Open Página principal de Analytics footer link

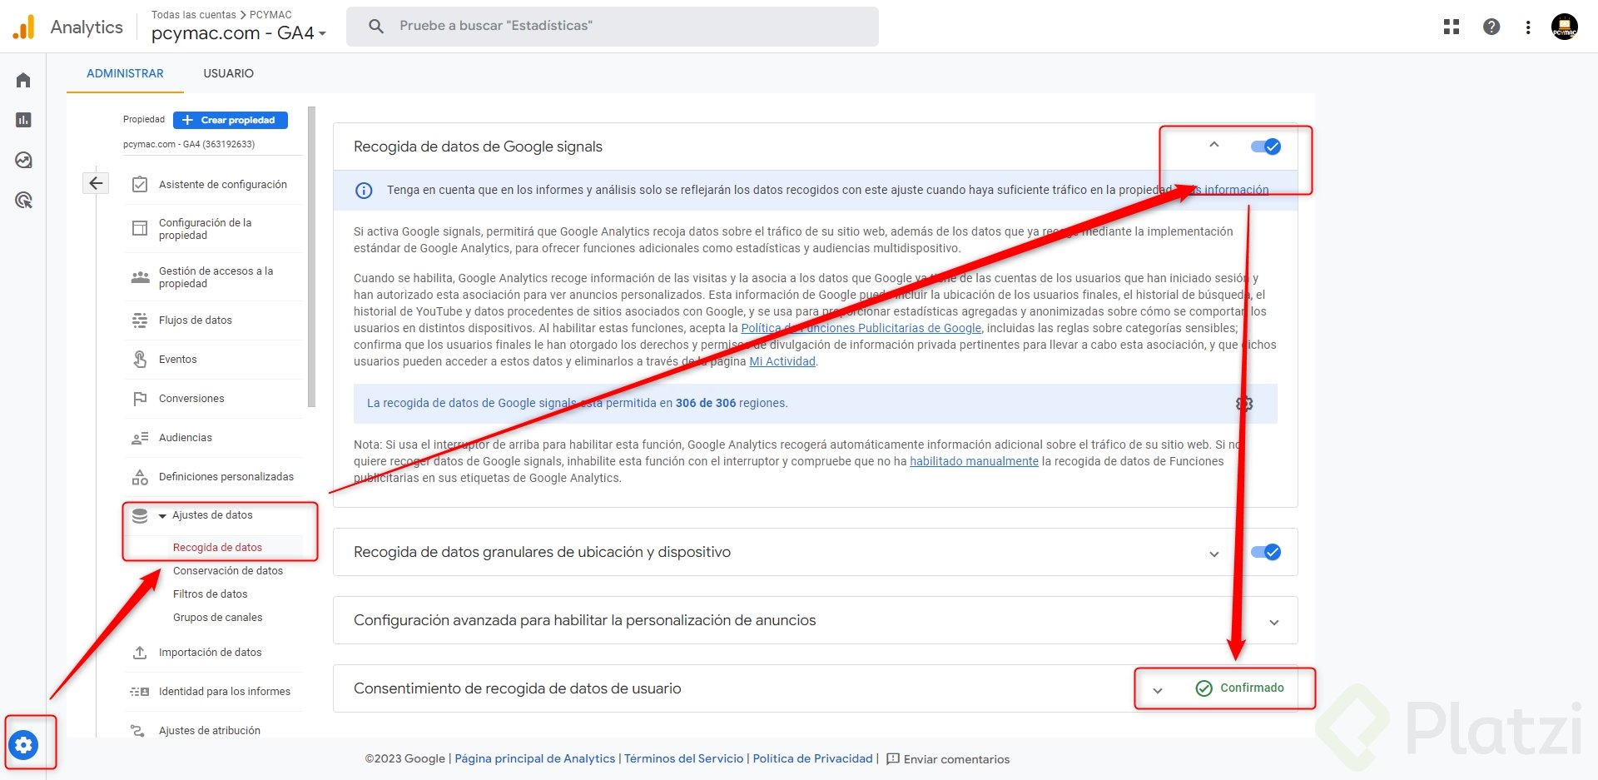point(535,758)
